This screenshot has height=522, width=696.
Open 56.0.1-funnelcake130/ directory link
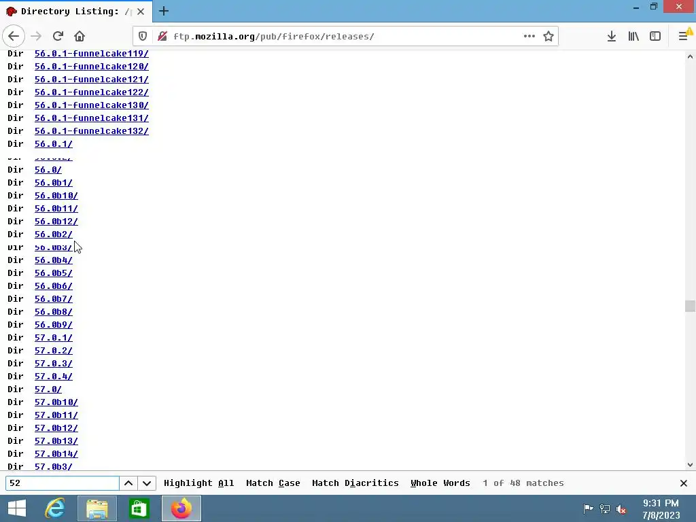(x=92, y=105)
